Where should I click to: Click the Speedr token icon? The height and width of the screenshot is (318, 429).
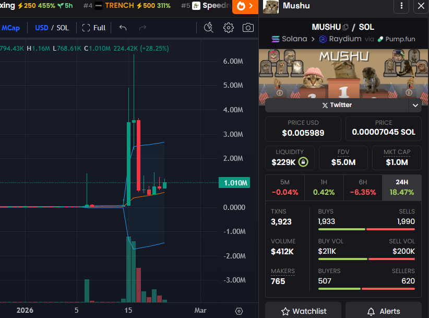196,6
